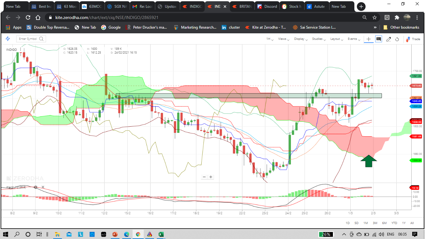The width and height of the screenshot is (425, 239).
Task: Click the circular refresh chart icon
Action: point(397,39)
